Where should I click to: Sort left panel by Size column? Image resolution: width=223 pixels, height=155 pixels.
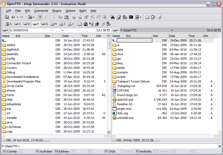pyautogui.click(x=53, y=36)
